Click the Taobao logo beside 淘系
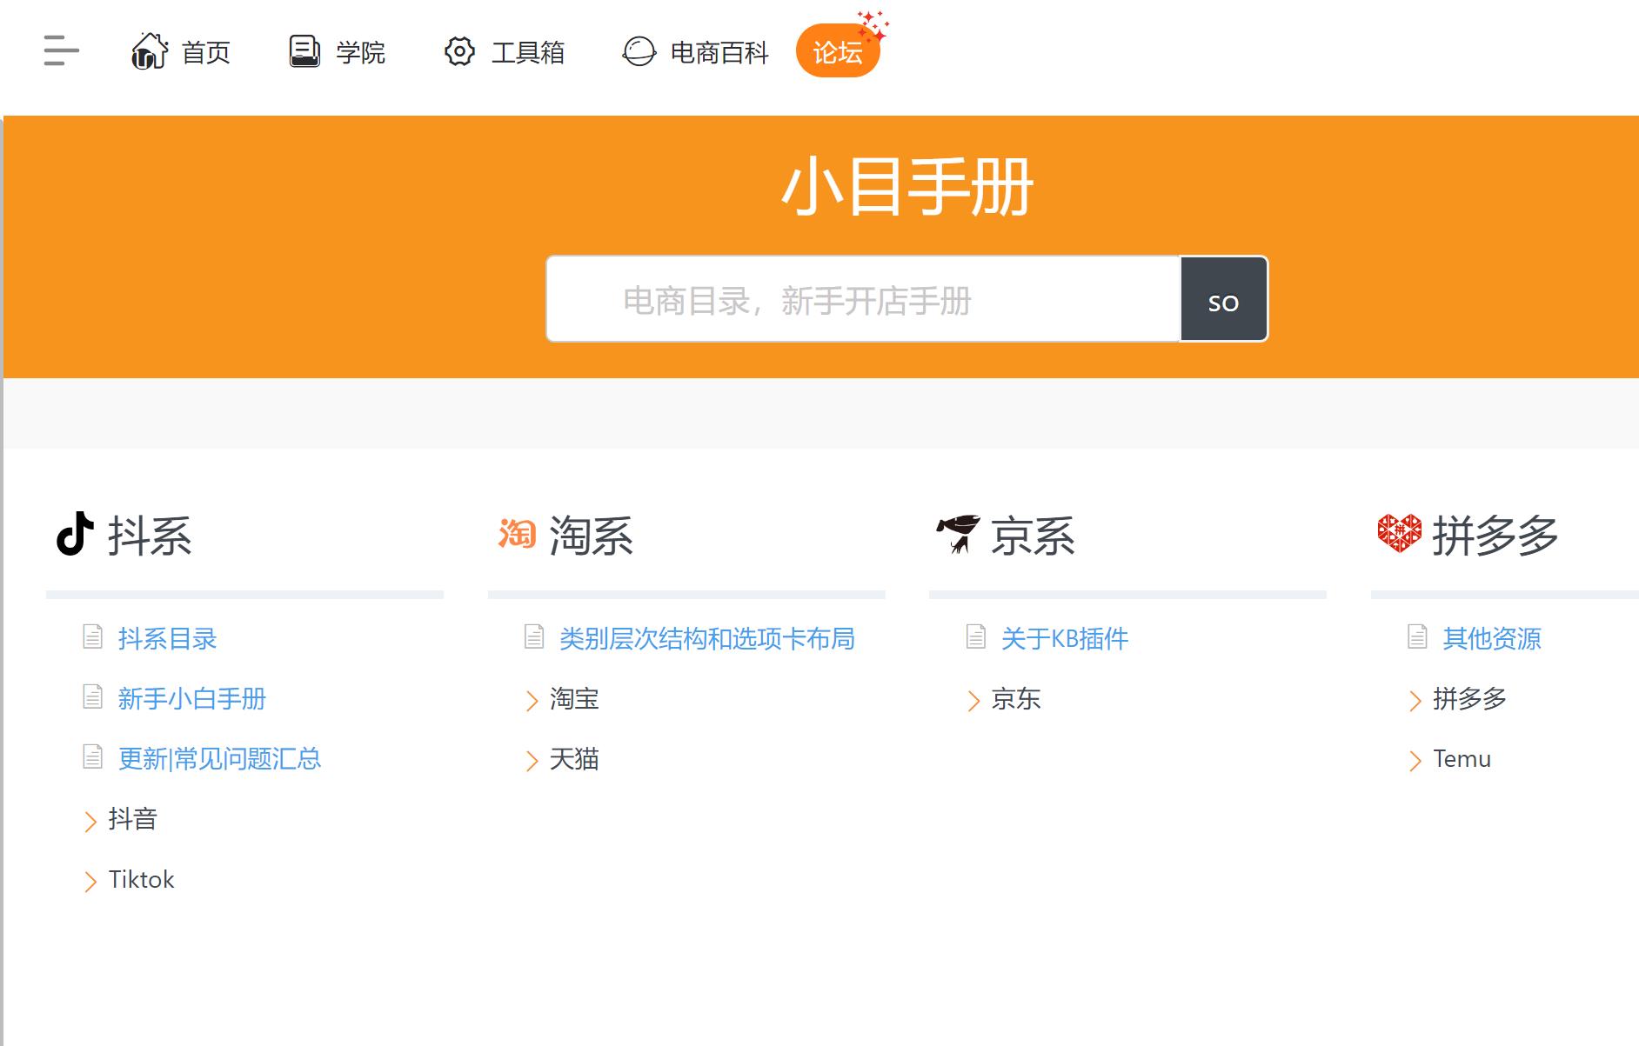1639x1046 pixels. 517,534
